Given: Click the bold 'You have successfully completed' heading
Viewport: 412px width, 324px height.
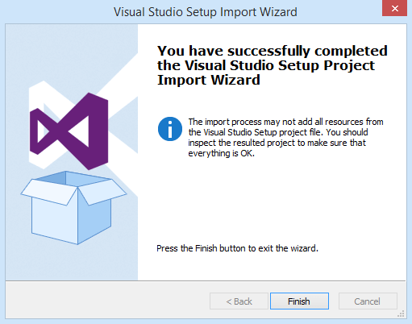Looking at the screenshot, I should [x=273, y=51].
